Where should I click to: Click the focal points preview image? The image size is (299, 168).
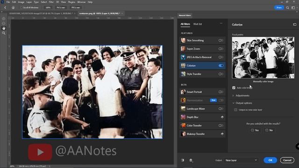[263, 57]
